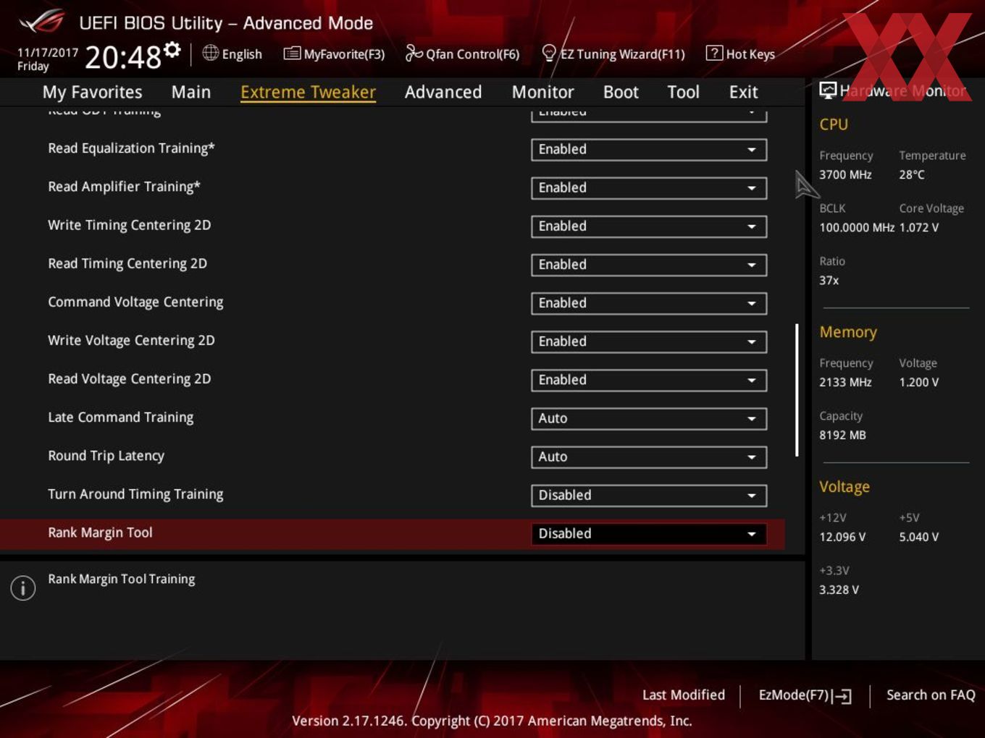Click the Qfan Control fan icon

pos(414,53)
